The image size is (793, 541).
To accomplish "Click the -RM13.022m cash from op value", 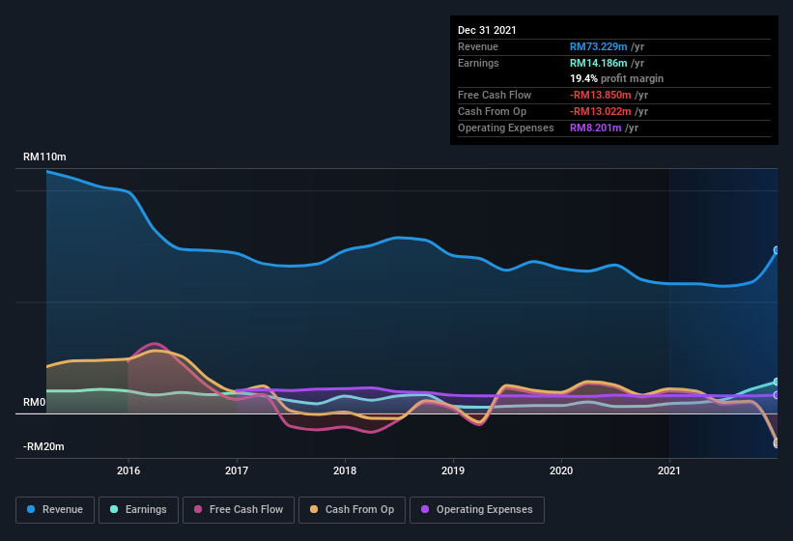I will coord(601,111).
